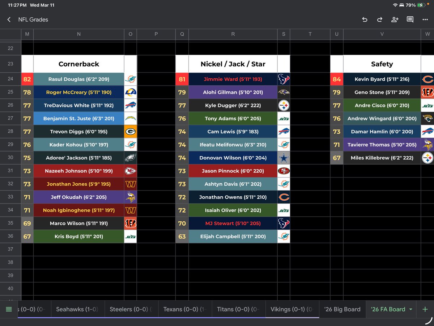Open the share/add people icon

395,20
